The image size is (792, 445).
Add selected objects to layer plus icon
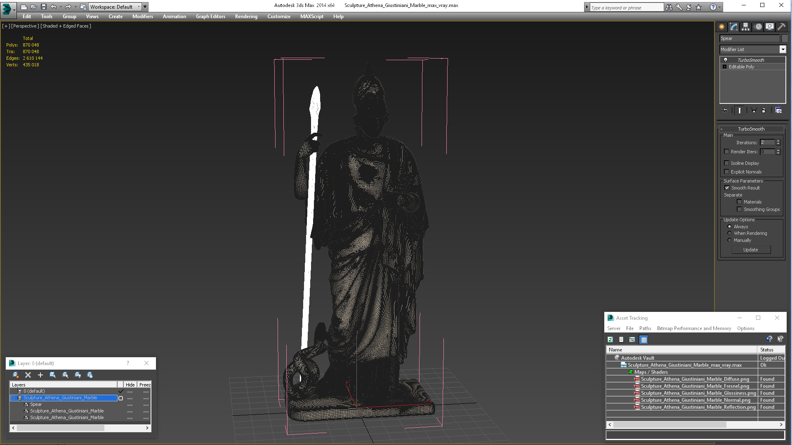[x=40, y=375]
